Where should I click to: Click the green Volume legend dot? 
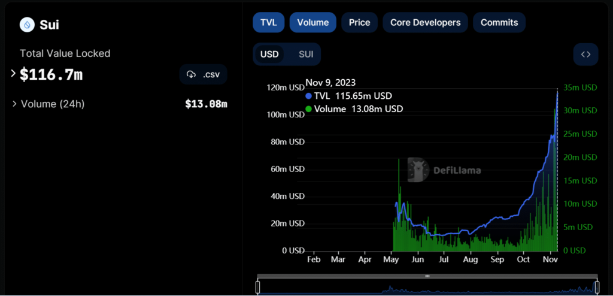click(309, 109)
